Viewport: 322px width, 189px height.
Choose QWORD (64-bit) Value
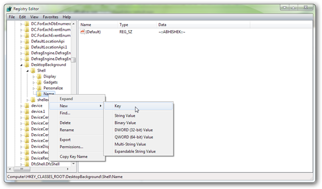(138, 137)
